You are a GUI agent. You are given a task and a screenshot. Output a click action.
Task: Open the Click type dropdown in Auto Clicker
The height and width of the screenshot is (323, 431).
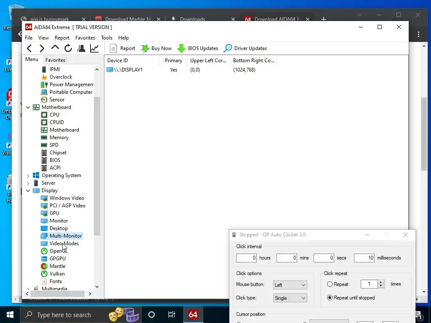tap(290, 298)
